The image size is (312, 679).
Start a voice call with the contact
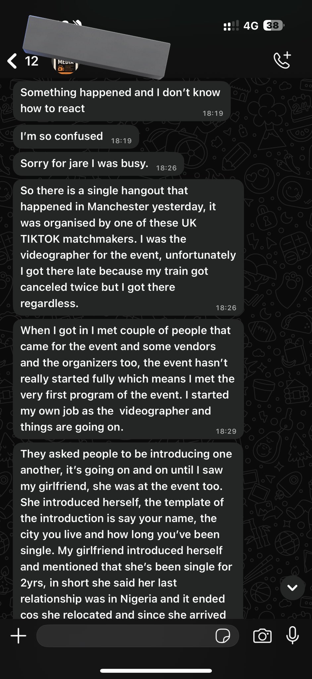point(282,60)
